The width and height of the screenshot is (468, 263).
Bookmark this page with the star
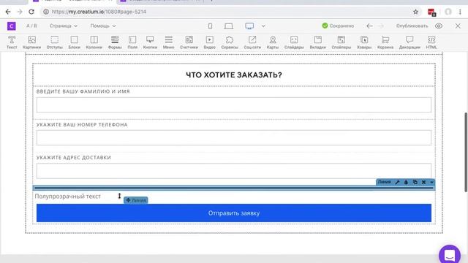coord(415,12)
